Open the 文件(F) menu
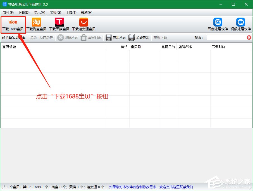 point(8,12)
